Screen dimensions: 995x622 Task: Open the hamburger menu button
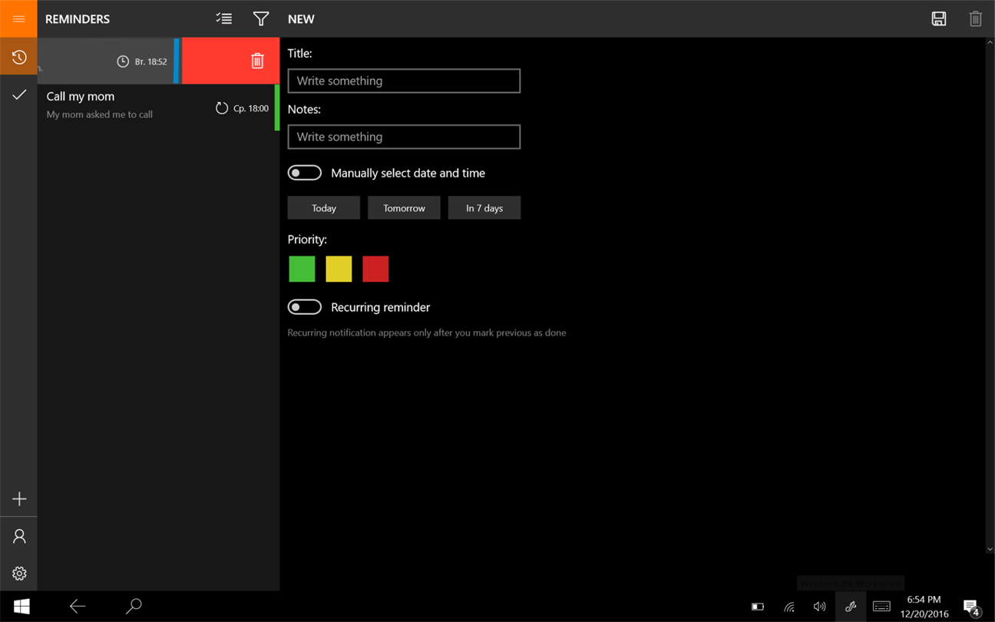click(x=18, y=18)
